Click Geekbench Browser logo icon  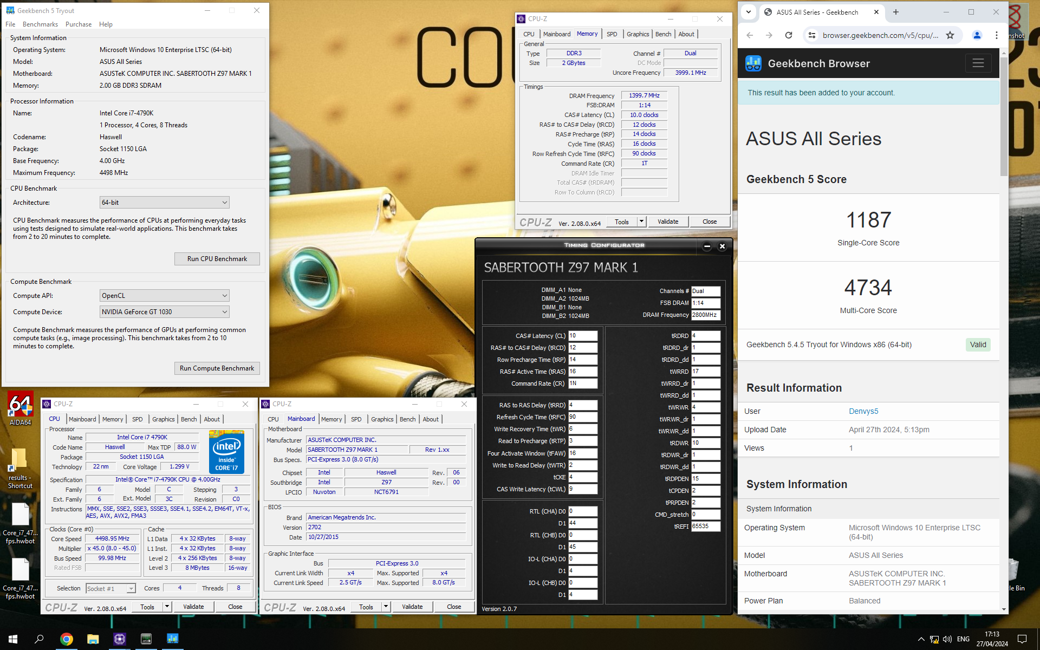point(753,63)
